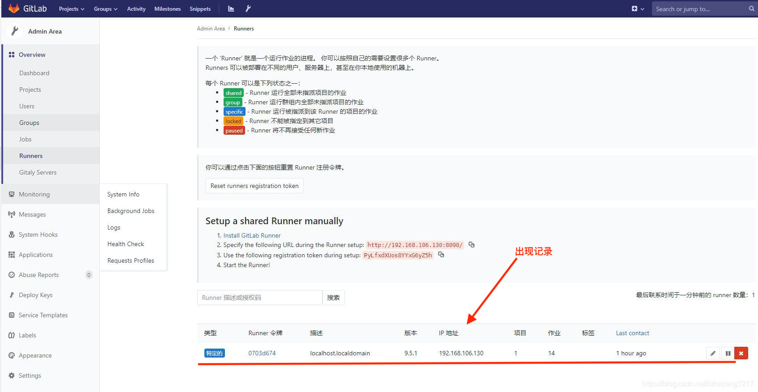Viewport: 758px width, 392px height.
Task: Click the Abuse Reports count badge
Action: (x=89, y=275)
